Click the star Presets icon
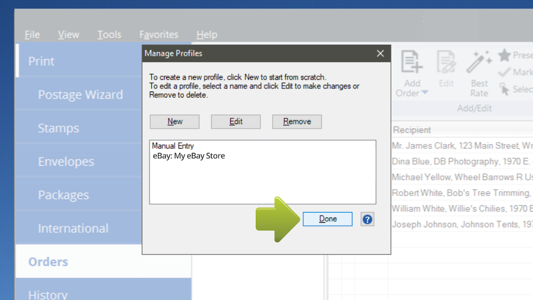Viewport: 533px width, 300px height. [x=504, y=55]
